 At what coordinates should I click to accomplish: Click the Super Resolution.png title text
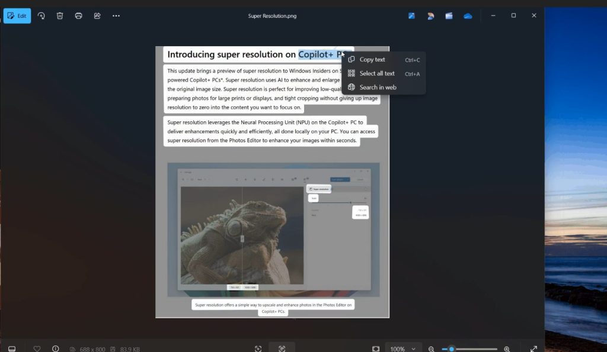click(272, 16)
